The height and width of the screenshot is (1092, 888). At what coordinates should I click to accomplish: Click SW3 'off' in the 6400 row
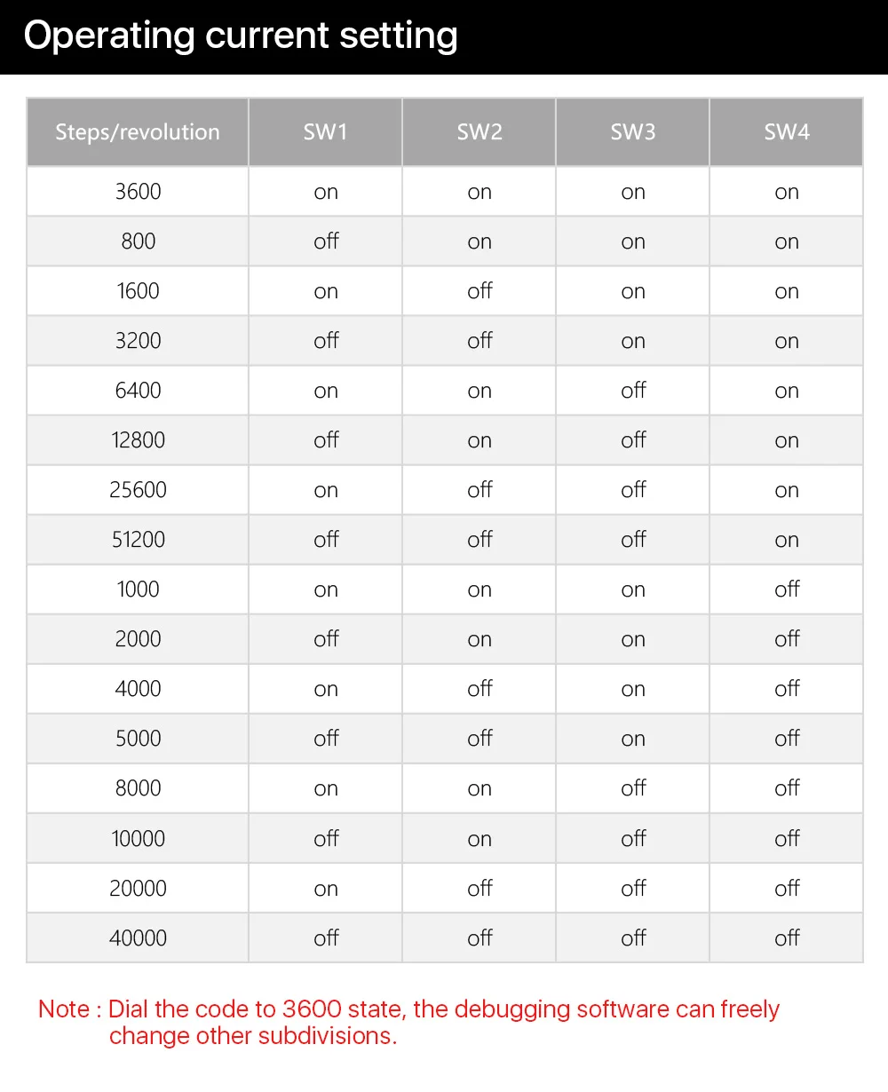pyautogui.click(x=633, y=391)
